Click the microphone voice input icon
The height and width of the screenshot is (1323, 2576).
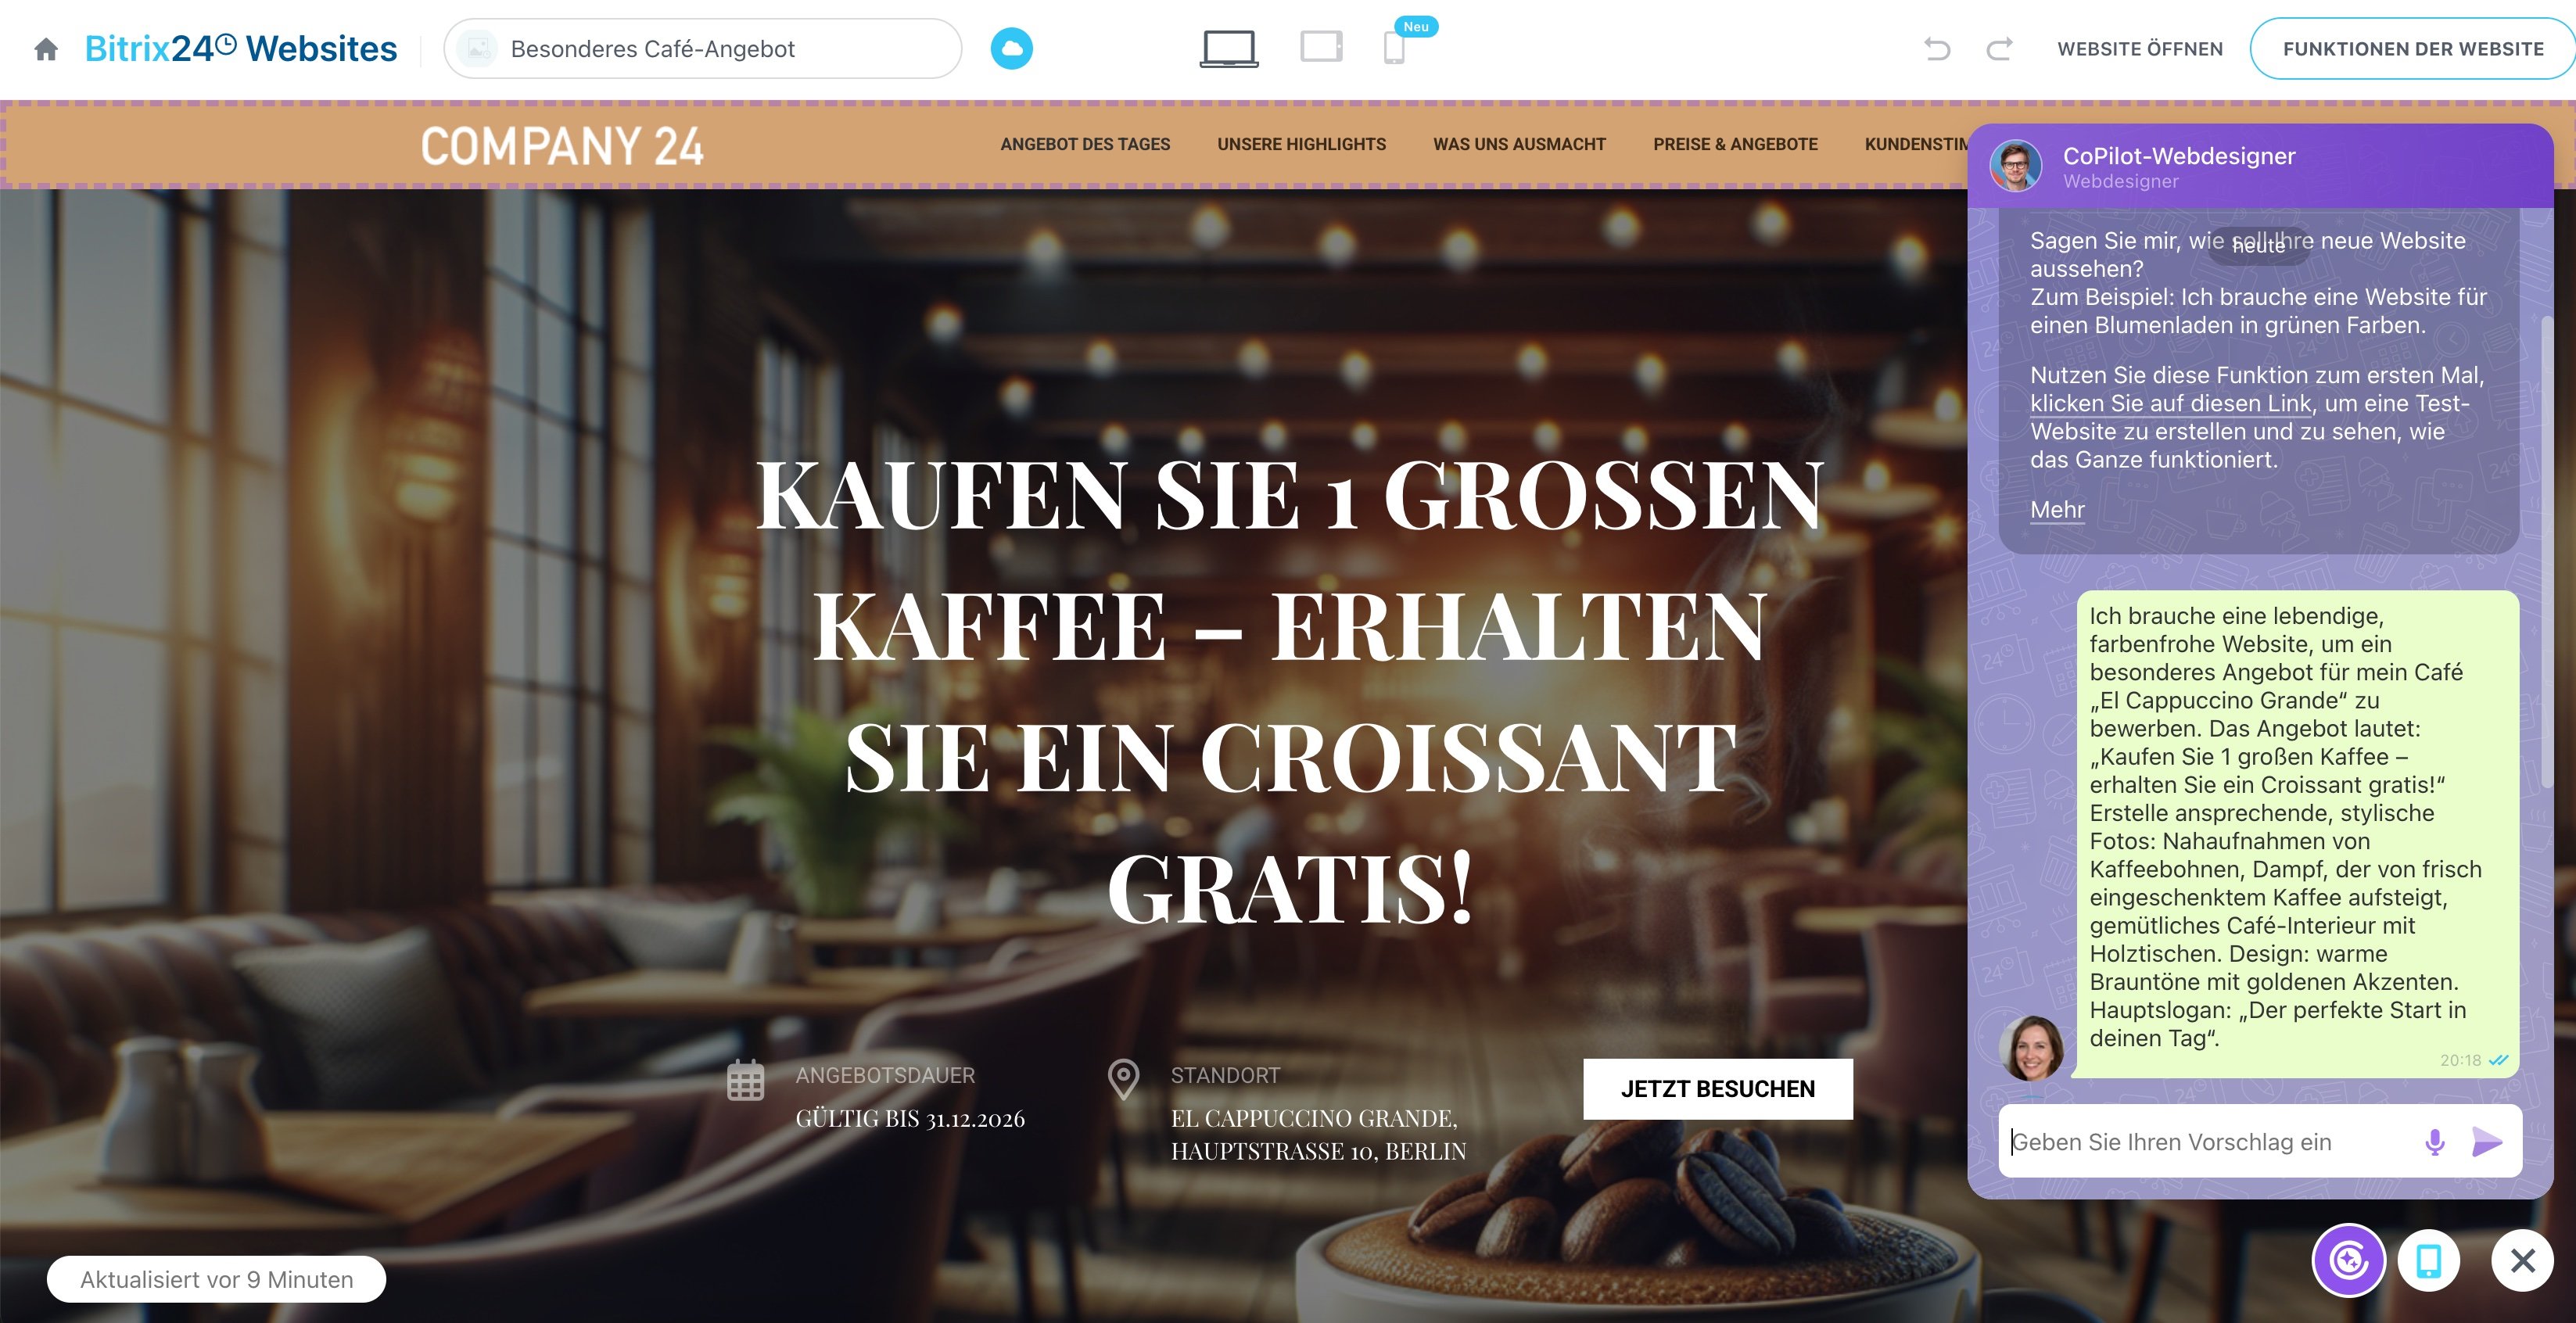pos(2435,1142)
